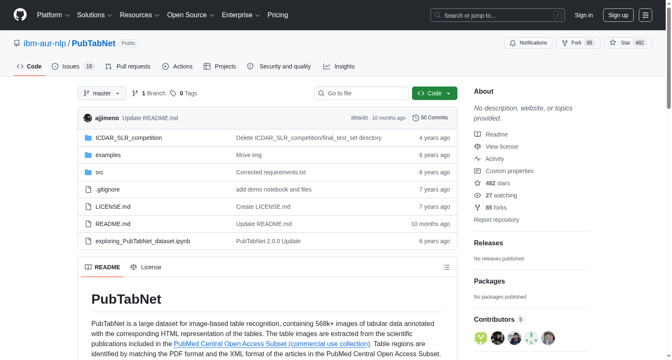Open the 'Update README.md' latest commit message
This screenshot has width=672, height=360.
(150, 118)
